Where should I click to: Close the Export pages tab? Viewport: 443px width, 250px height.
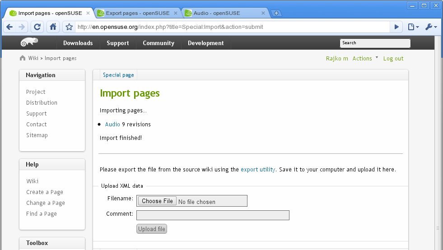point(176,13)
